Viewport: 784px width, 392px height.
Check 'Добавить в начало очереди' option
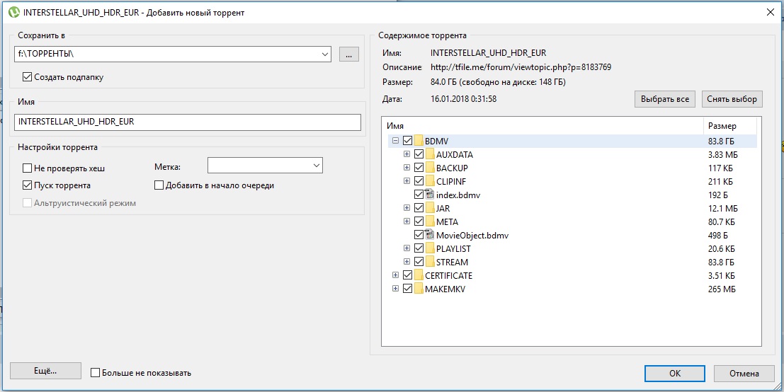click(x=159, y=185)
